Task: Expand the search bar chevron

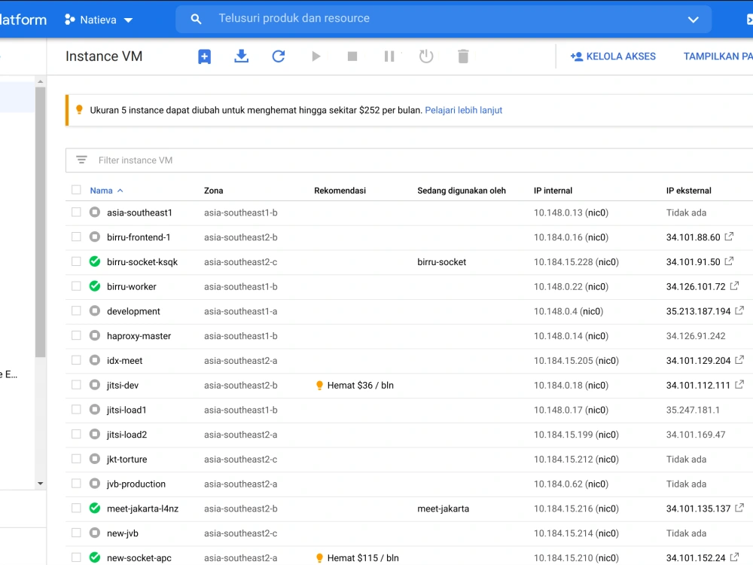Action: coord(693,20)
